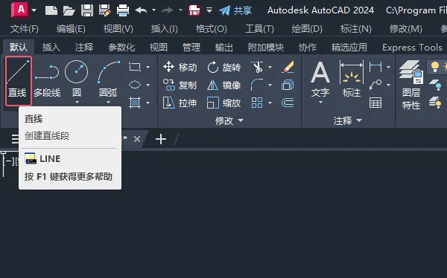Click the Trim scissors icon

pos(257,67)
